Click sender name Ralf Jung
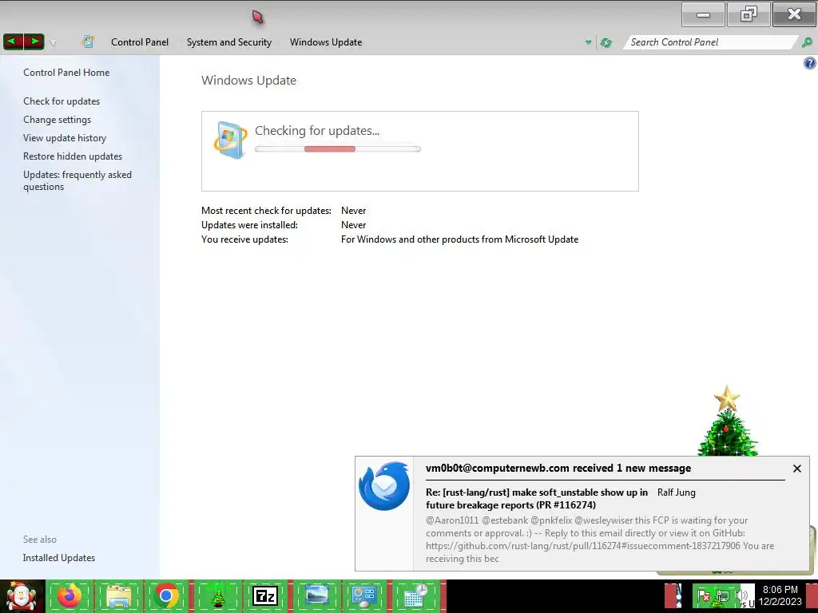Image resolution: width=818 pixels, height=613 pixels. 676,492
